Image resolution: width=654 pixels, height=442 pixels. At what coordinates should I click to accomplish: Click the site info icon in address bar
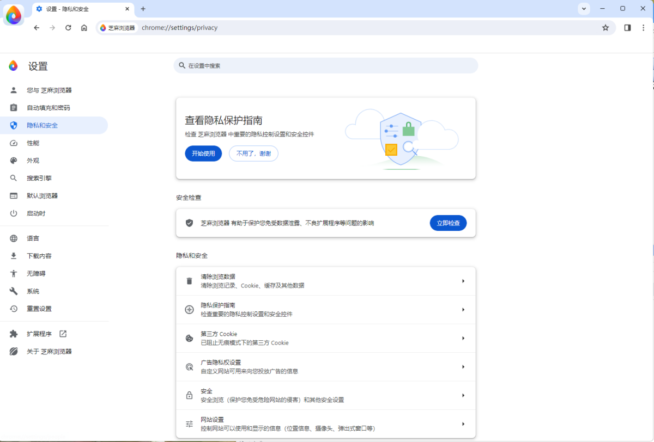tap(102, 27)
